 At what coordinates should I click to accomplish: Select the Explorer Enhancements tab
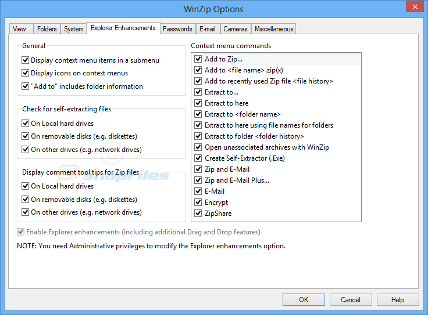coord(123,28)
